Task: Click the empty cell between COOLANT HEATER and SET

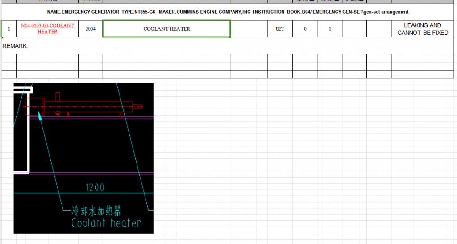Action: click(249, 29)
